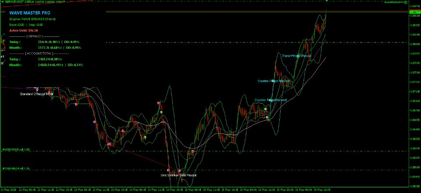The image size is (421, 193).
Task: Select the Grid Shrinker Debt Payout label
Action: pos(178,175)
